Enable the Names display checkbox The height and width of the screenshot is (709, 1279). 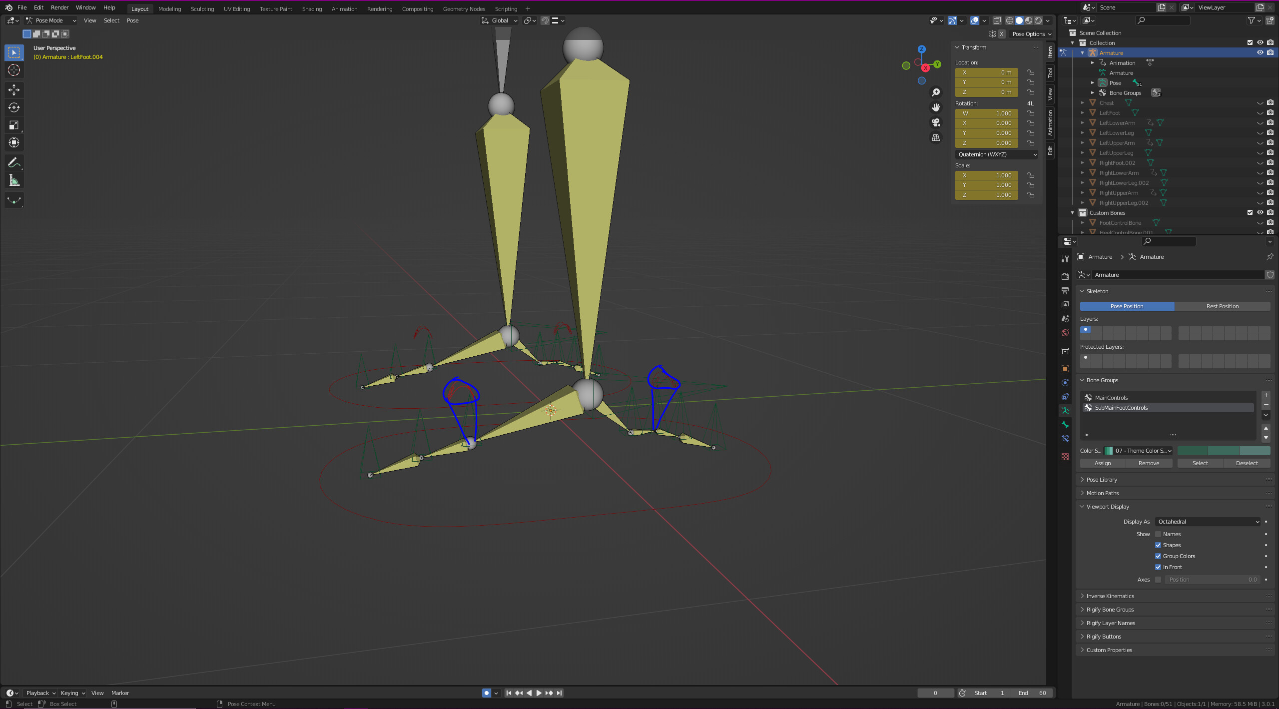[1158, 534]
